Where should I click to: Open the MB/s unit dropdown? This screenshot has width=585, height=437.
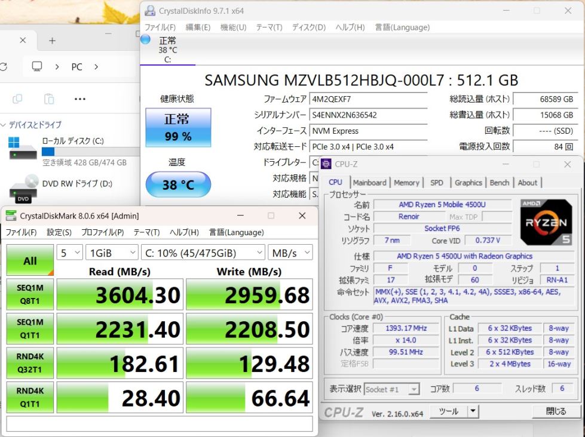tap(290, 253)
